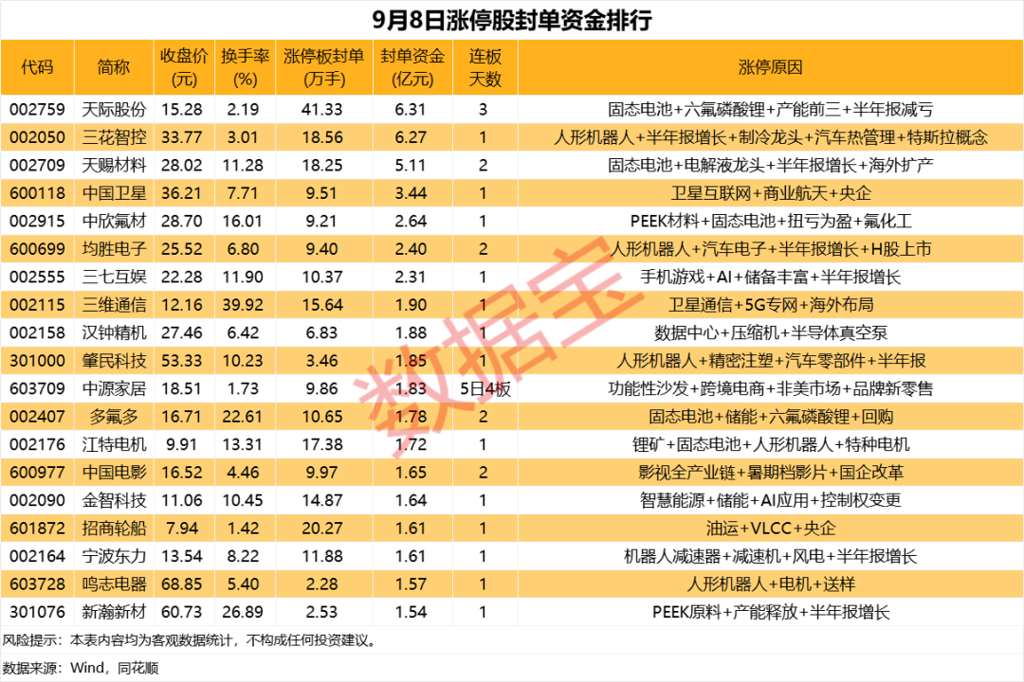This screenshot has width=1024, height=682.
Task: Click the seal fund value 6.27
Action: (411, 137)
